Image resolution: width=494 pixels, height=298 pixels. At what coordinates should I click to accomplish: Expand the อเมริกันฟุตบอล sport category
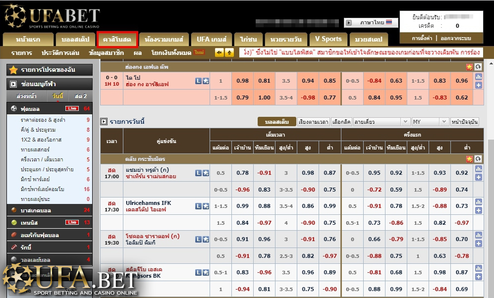[x=50, y=235]
